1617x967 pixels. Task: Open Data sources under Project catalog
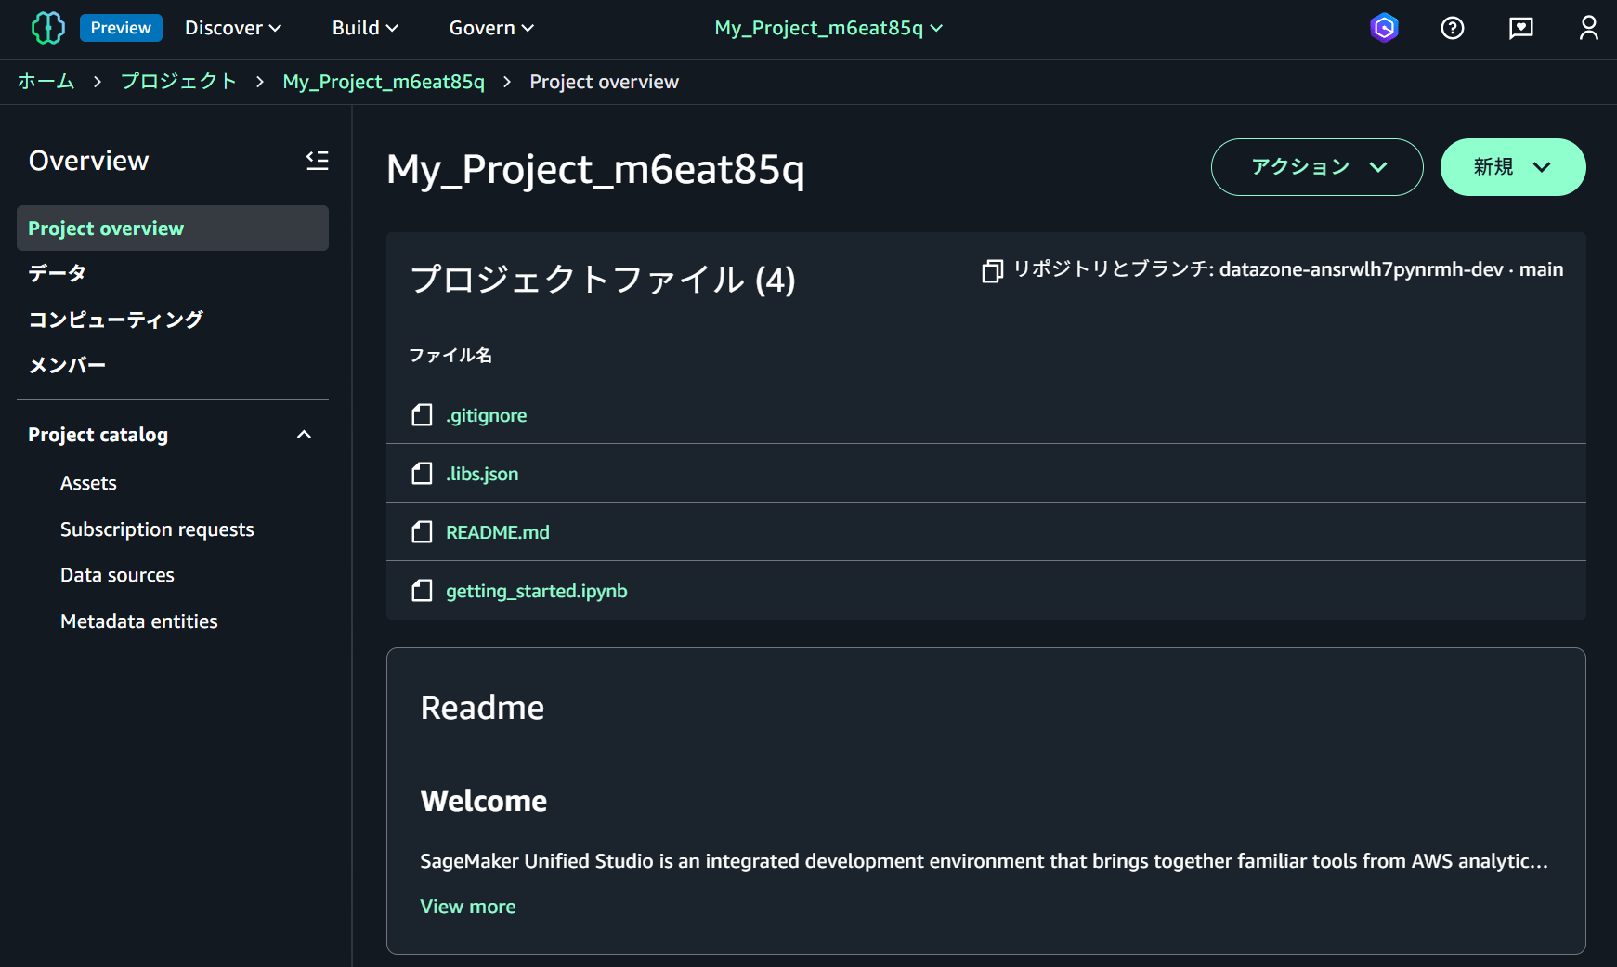click(117, 575)
